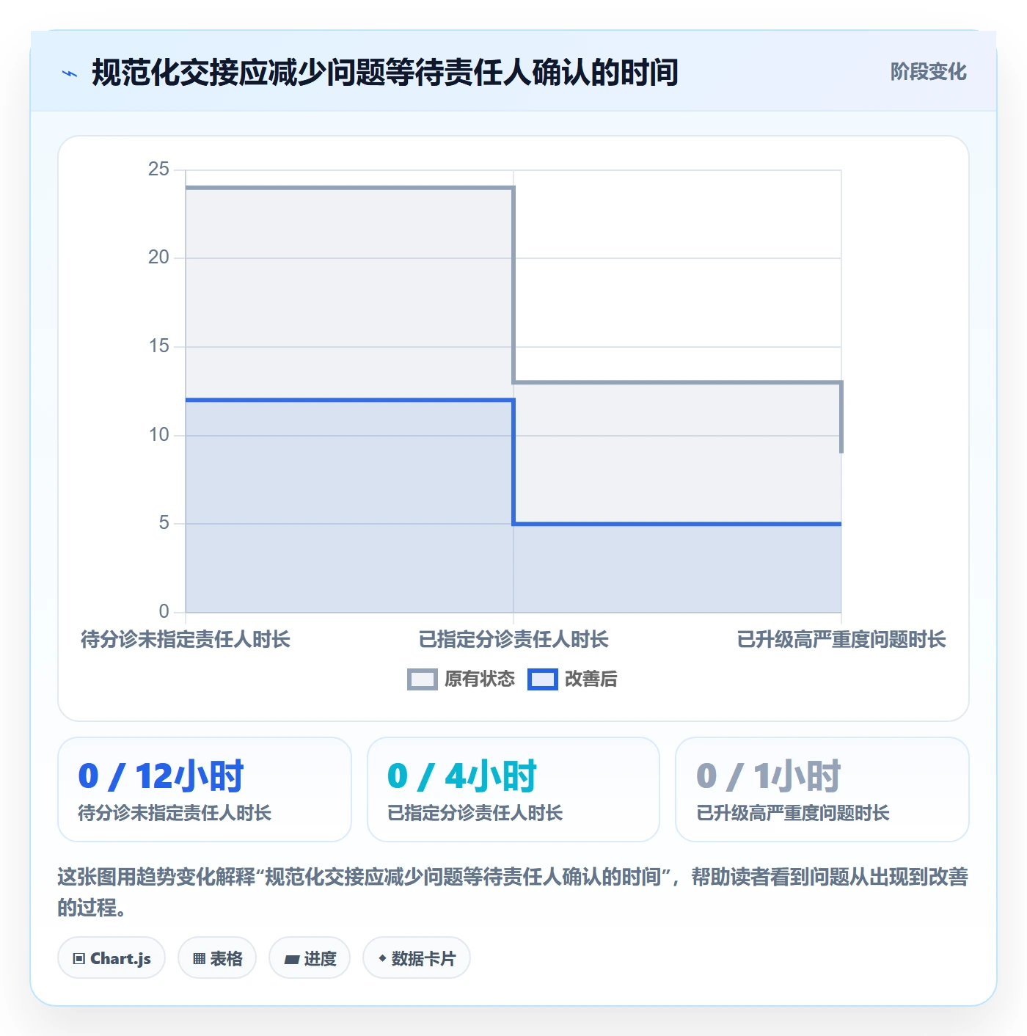Click the '0 / 4小时' value
The width and height of the screenshot is (1027, 1036).
pos(462,776)
